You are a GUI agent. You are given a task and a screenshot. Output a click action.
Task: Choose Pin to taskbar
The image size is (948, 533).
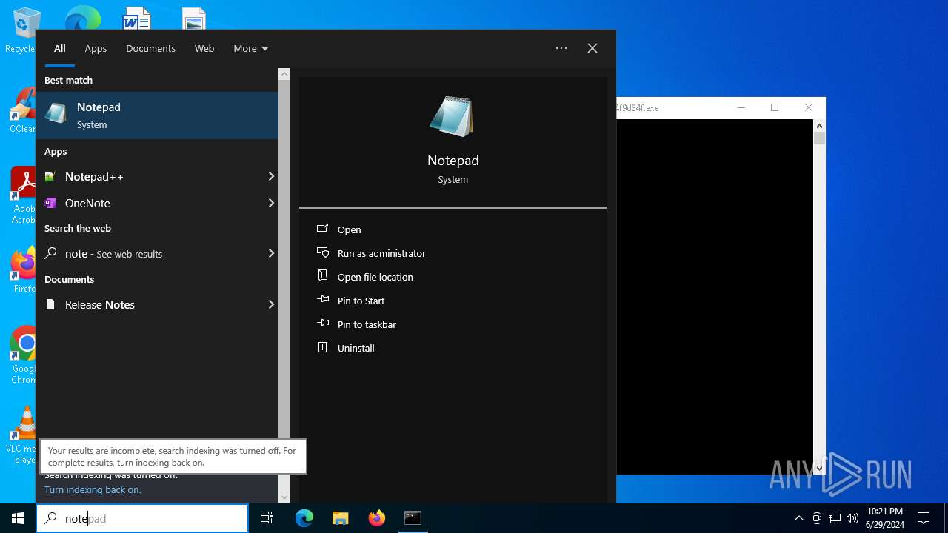[367, 324]
